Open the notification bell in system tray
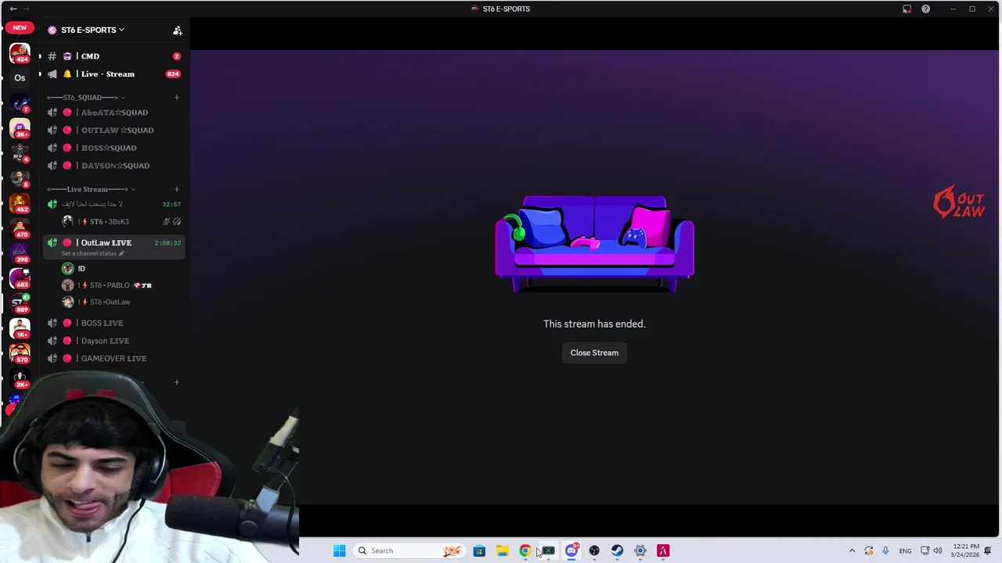Screen dimensions: 1002x563 988,550
